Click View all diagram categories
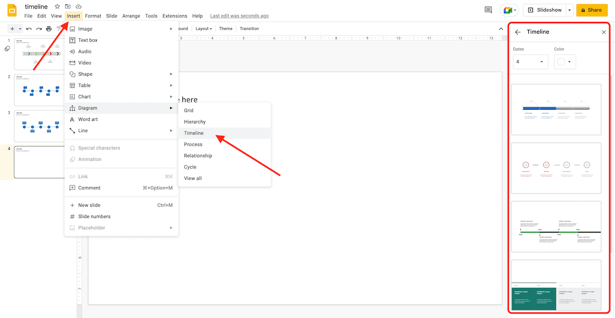This screenshot has width=615, height=318. (192, 178)
